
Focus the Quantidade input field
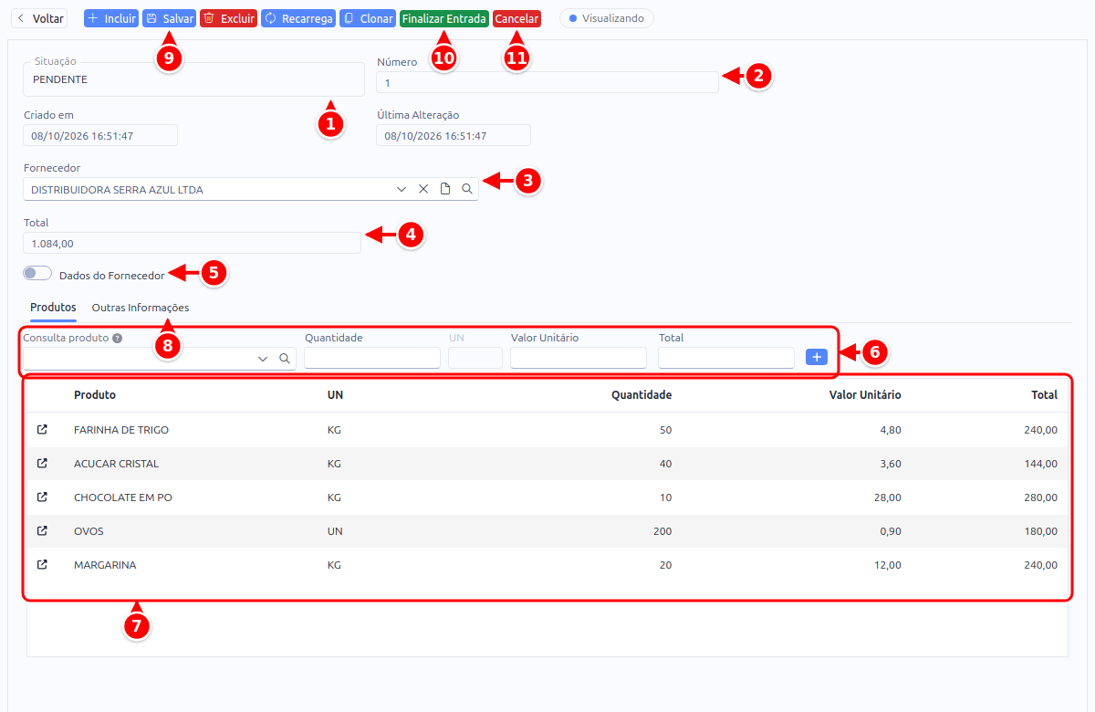point(372,358)
